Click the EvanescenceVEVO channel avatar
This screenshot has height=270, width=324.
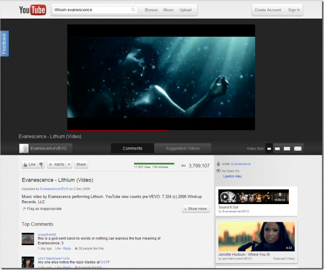click(24, 148)
